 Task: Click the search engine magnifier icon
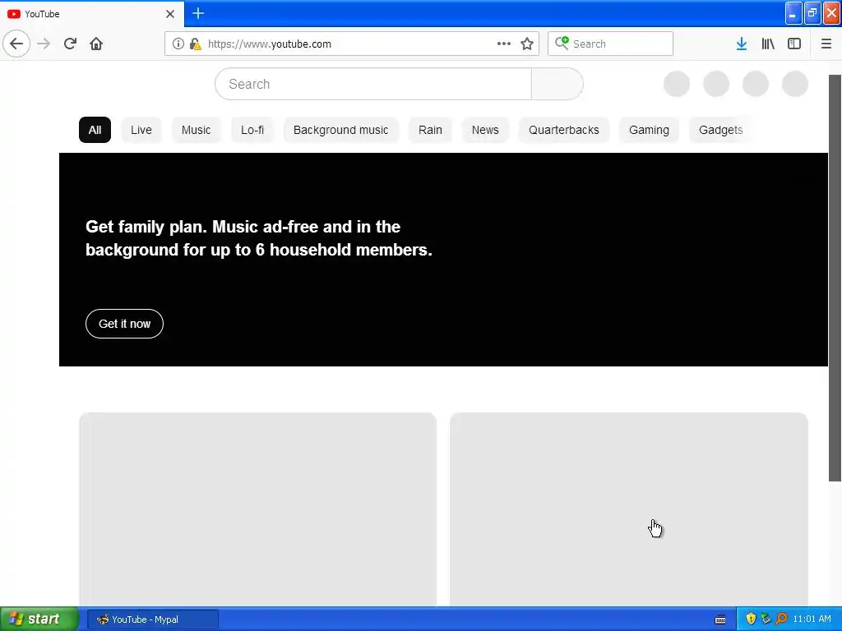click(x=562, y=43)
